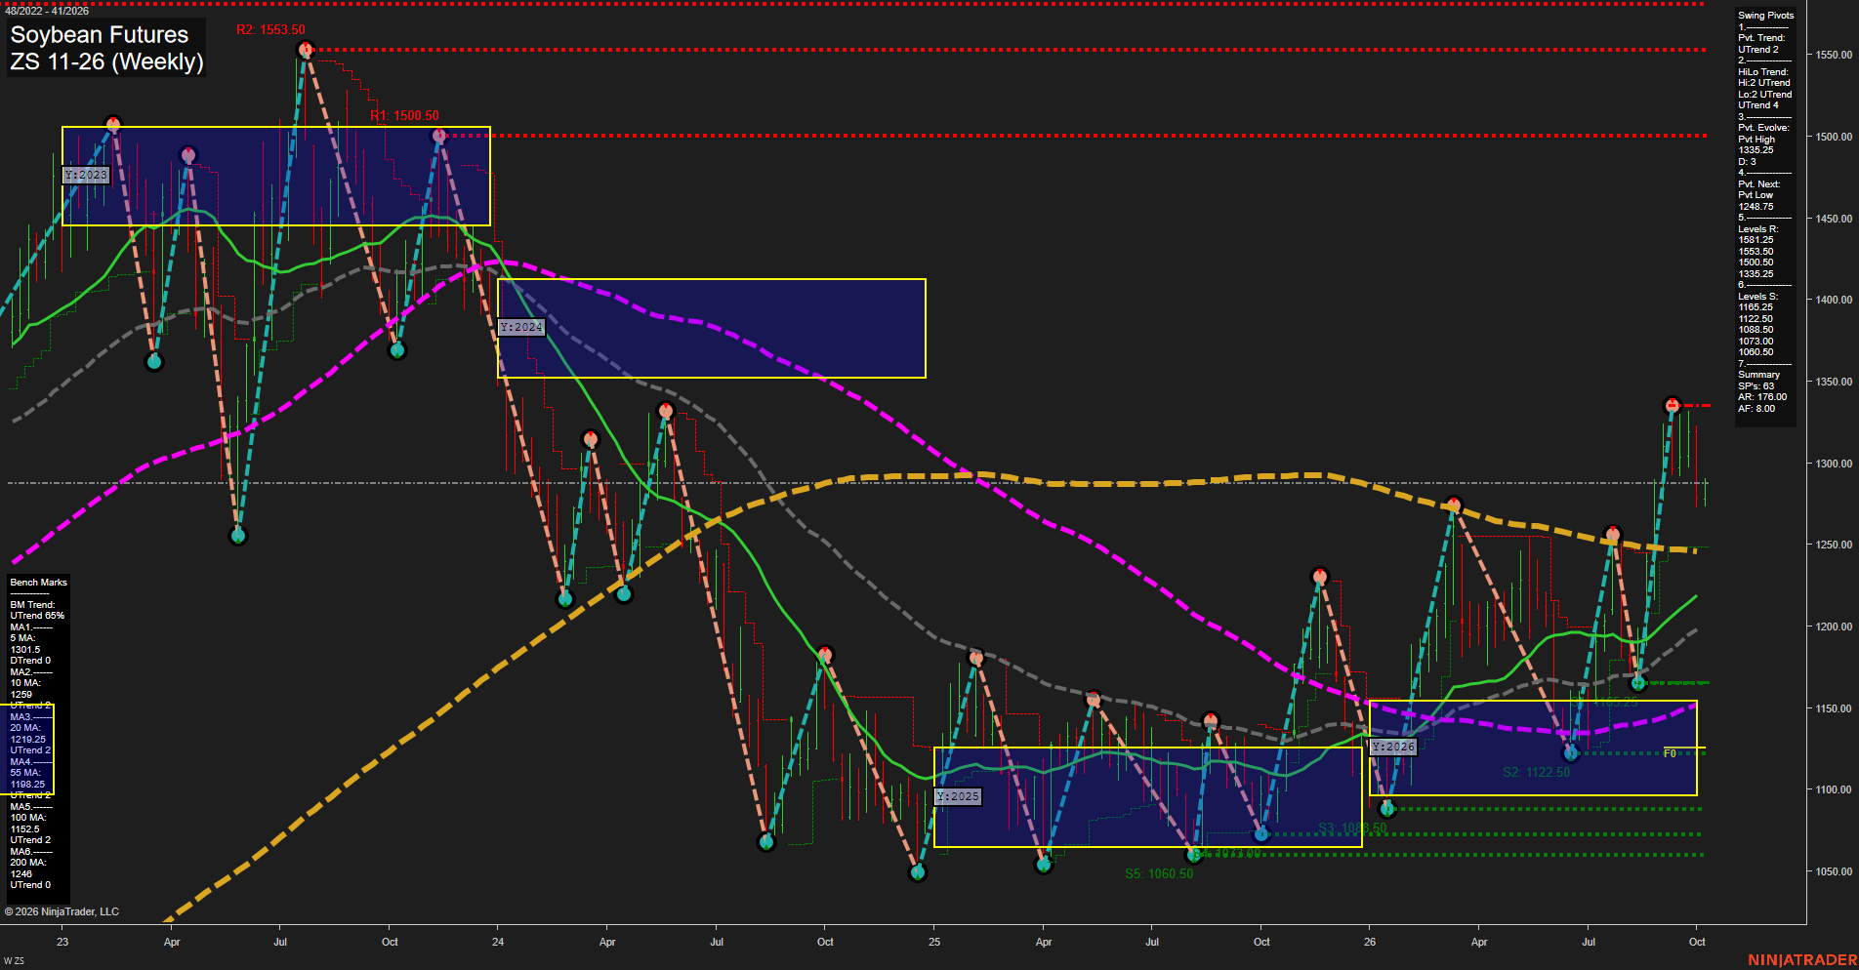Click the 1400.00 price axis label
This screenshot has width=1859, height=970.
[1834, 300]
